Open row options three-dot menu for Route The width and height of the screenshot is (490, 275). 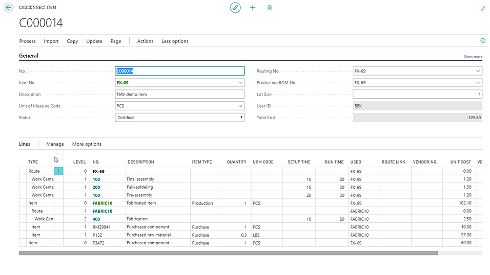(58, 171)
